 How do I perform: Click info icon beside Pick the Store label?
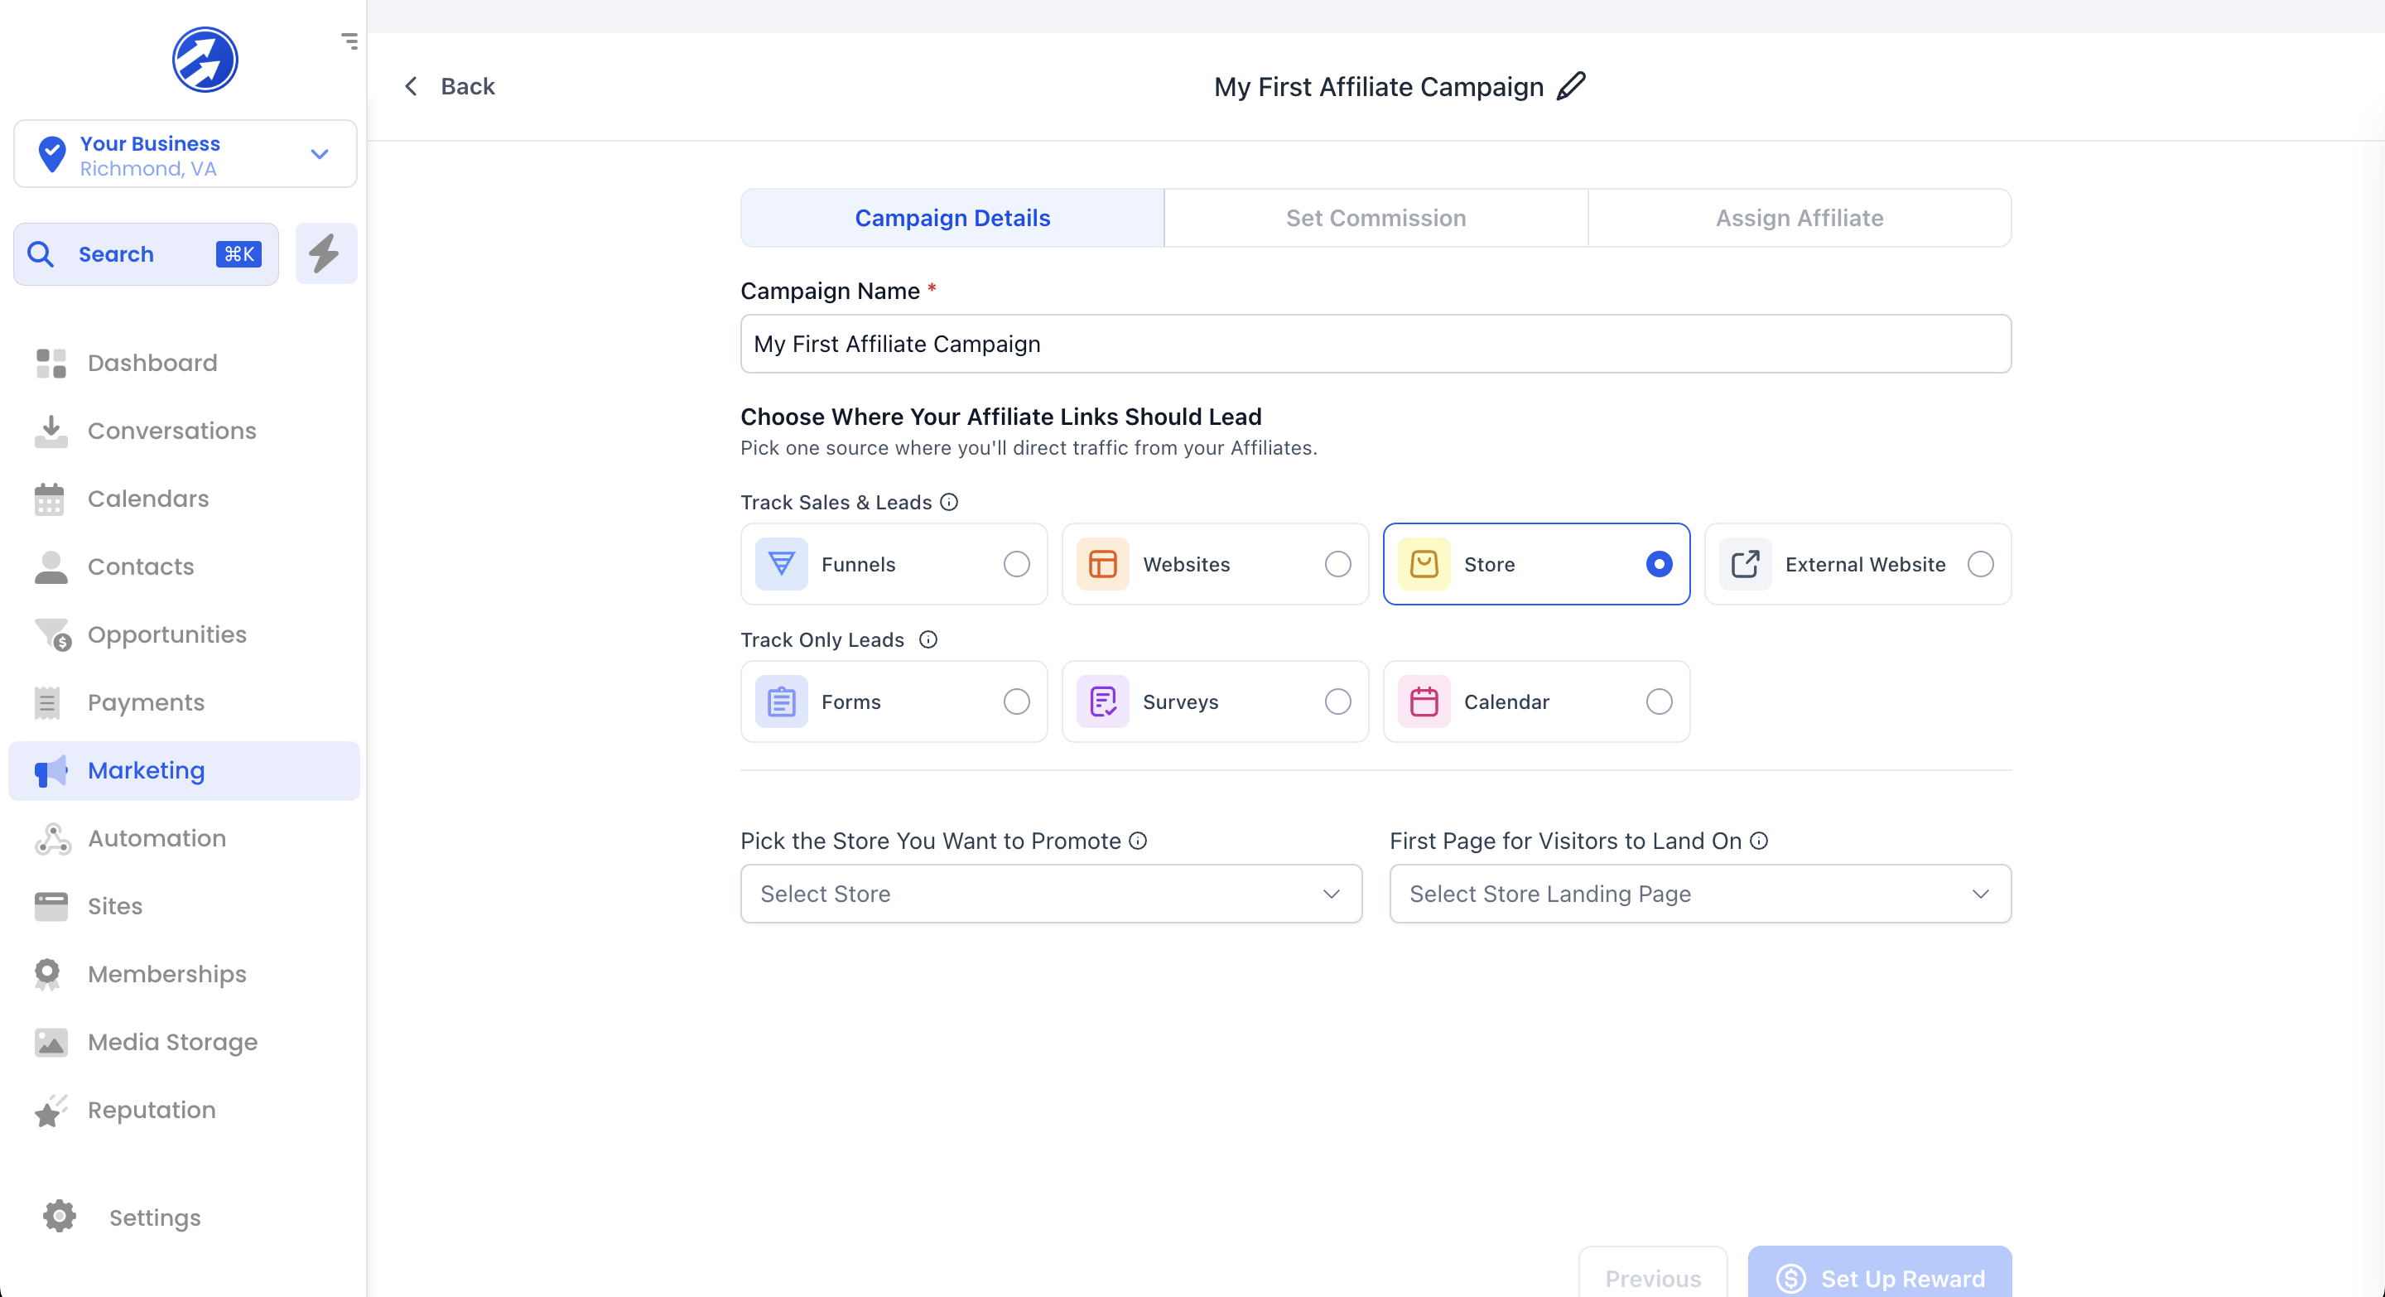coord(1138,841)
